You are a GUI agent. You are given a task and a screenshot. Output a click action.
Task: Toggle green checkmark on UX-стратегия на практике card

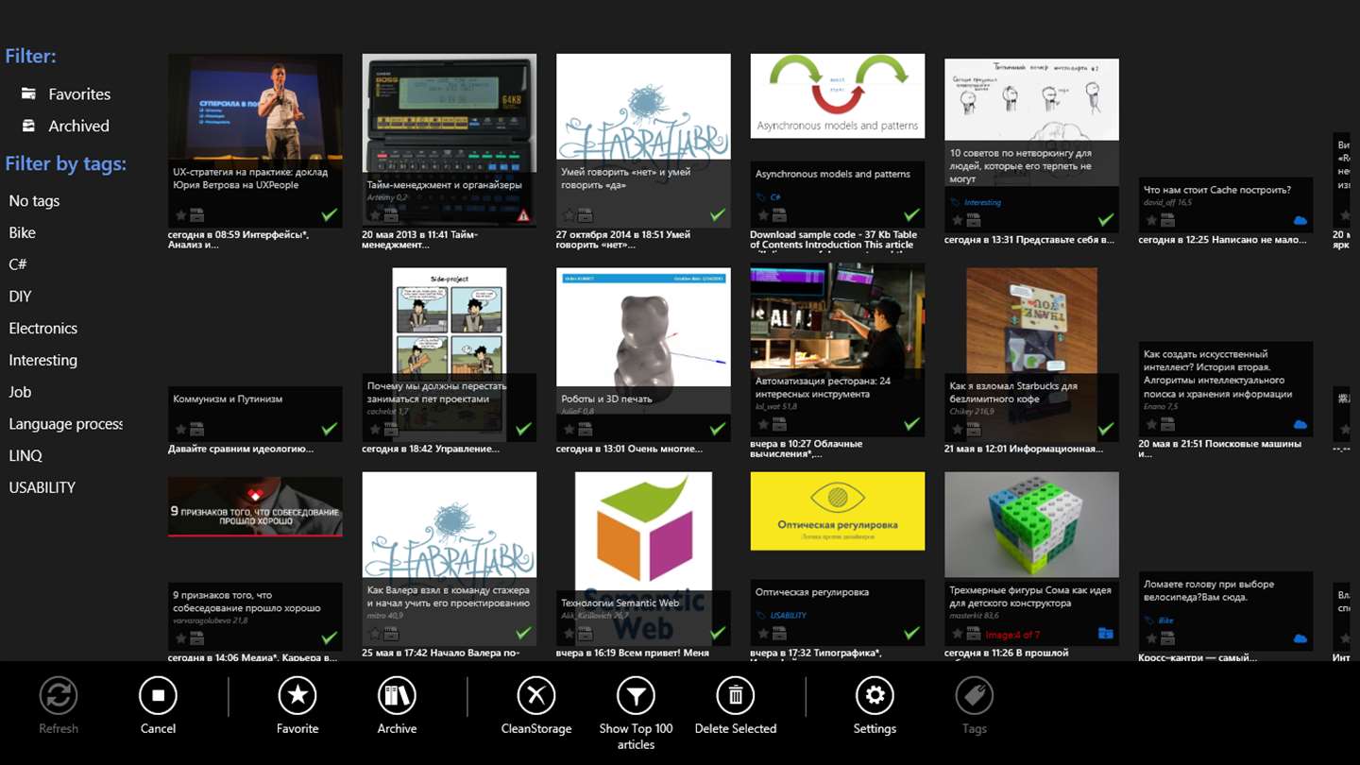[x=329, y=215]
